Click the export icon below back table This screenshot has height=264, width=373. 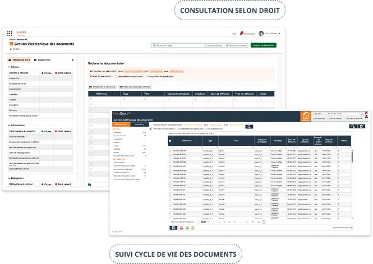[x=90, y=184]
